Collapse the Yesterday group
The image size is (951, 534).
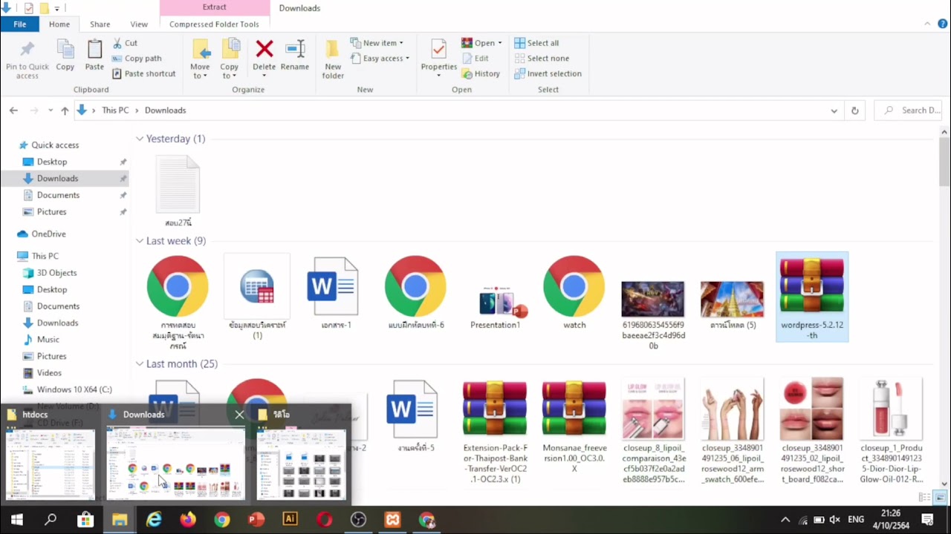point(140,139)
